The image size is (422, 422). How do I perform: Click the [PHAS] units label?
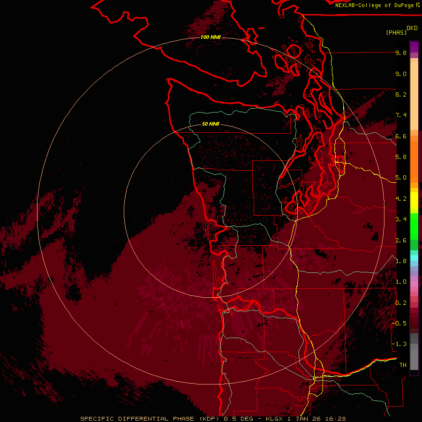396,32
